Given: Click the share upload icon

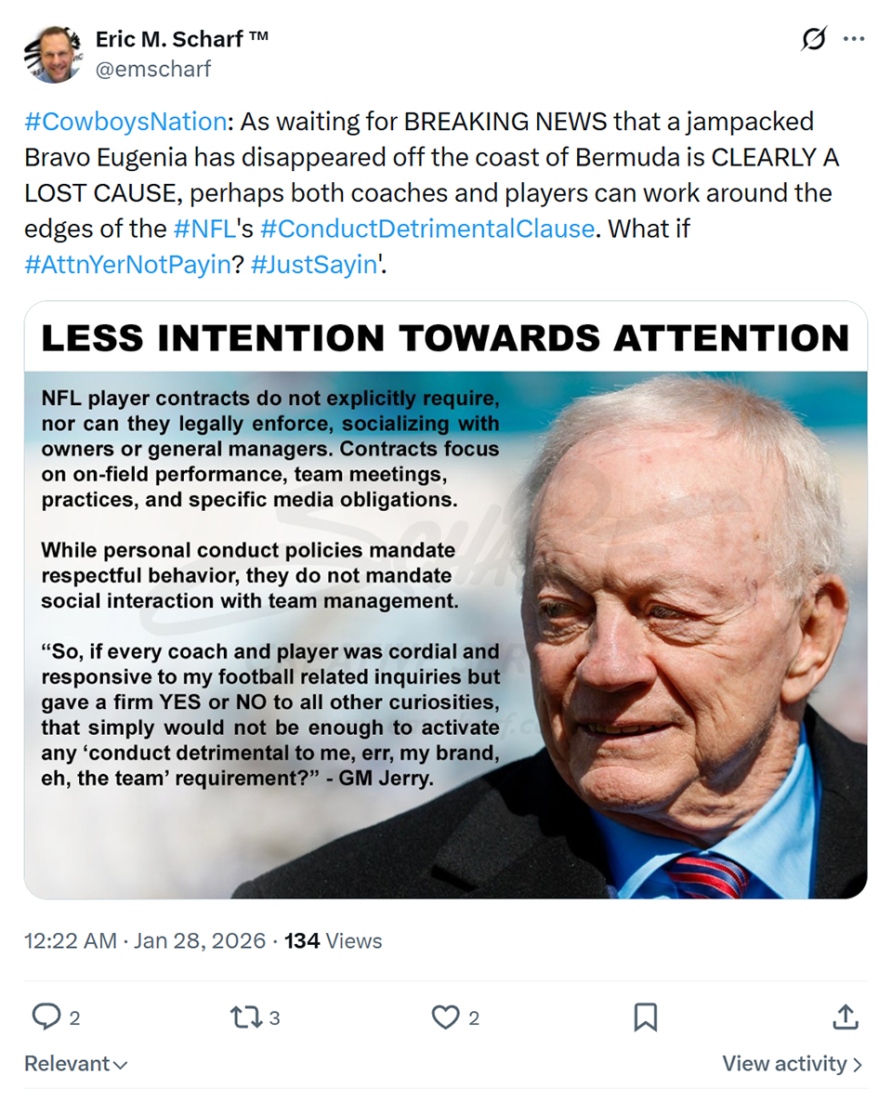Looking at the screenshot, I should coord(845,1017).
